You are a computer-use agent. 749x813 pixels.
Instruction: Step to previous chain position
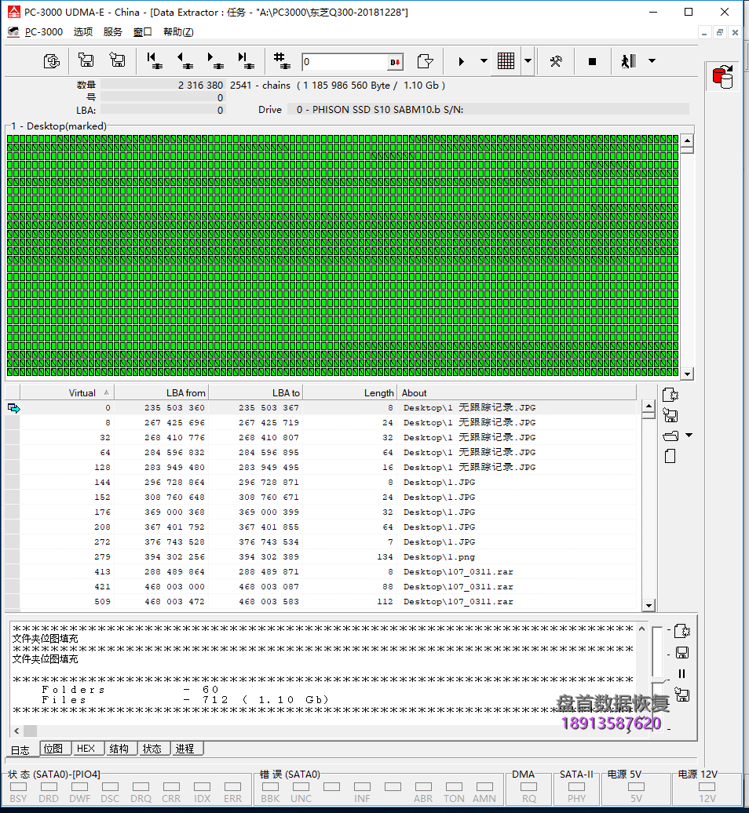(x=185, y=60)
